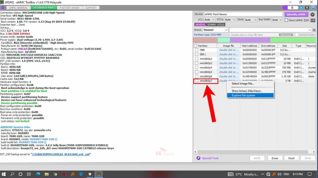Open the blue shield app in taskbar
Screen dimensions: 318x178
click(81, 174)
